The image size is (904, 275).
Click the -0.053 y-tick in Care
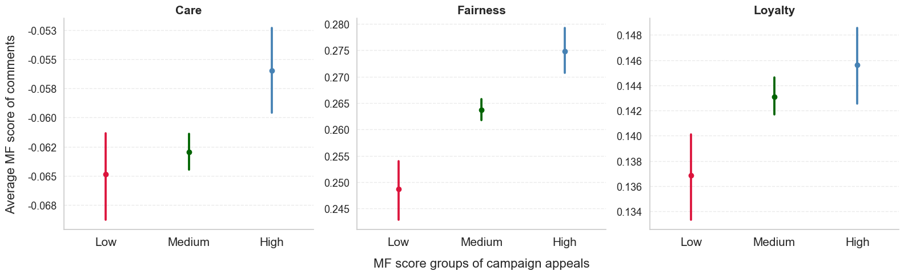[43, 31]
